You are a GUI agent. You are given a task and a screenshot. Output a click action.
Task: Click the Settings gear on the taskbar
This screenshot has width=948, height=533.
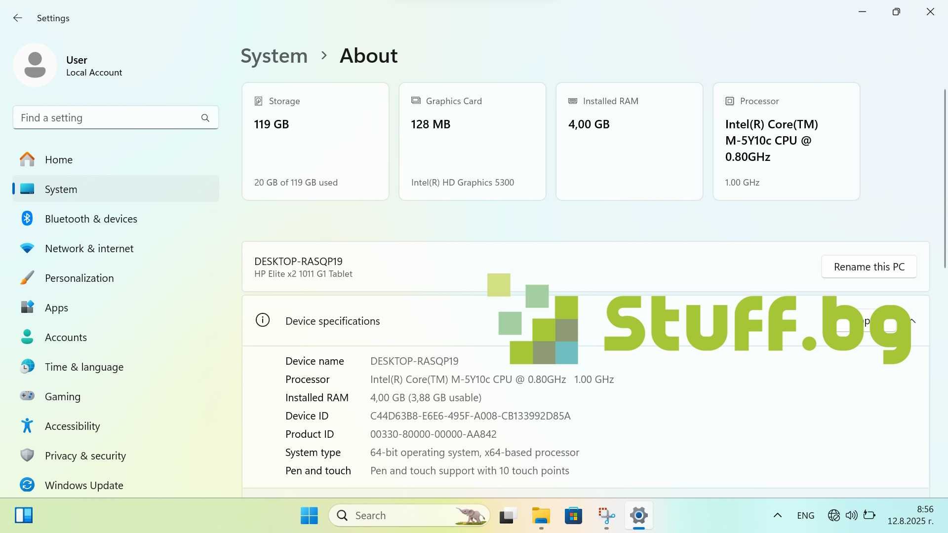(639, 516)
